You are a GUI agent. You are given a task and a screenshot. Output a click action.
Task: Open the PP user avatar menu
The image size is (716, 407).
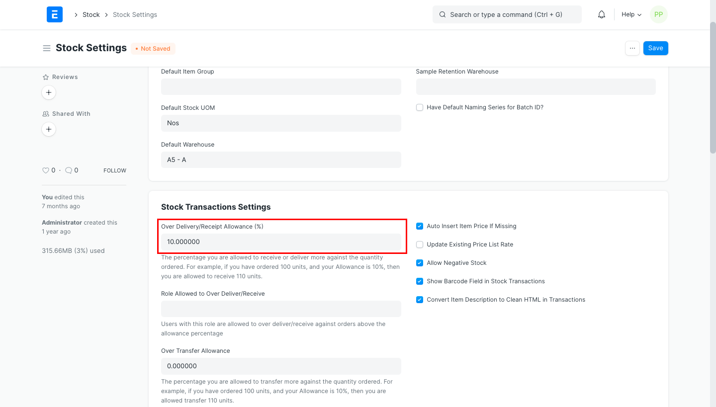pyautogui.click(x=658, y=14)
